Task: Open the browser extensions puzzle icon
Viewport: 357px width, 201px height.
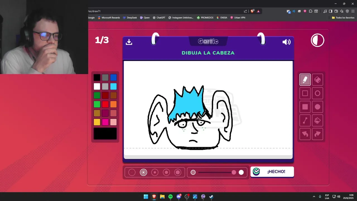Action: tap(310, 11)
